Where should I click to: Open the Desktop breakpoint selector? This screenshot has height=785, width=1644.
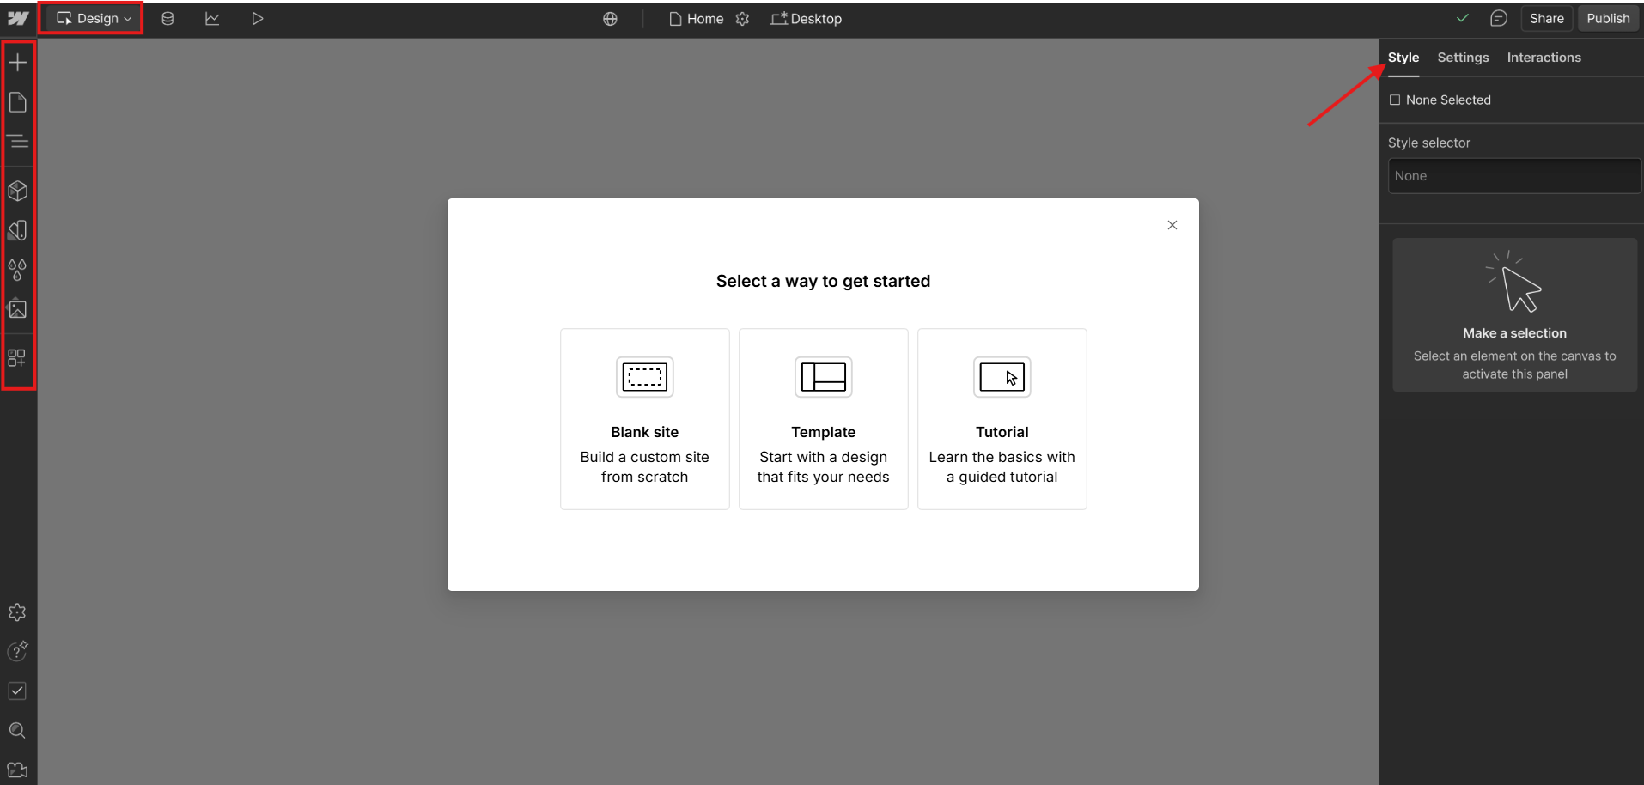pos(806,19)
